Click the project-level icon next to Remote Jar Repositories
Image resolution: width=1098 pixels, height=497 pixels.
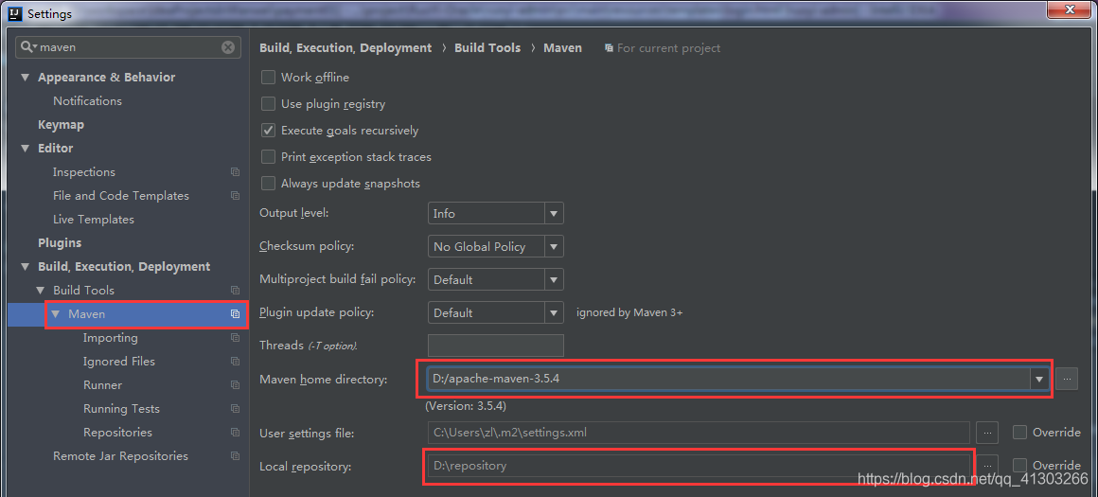[x=236, y=456]
